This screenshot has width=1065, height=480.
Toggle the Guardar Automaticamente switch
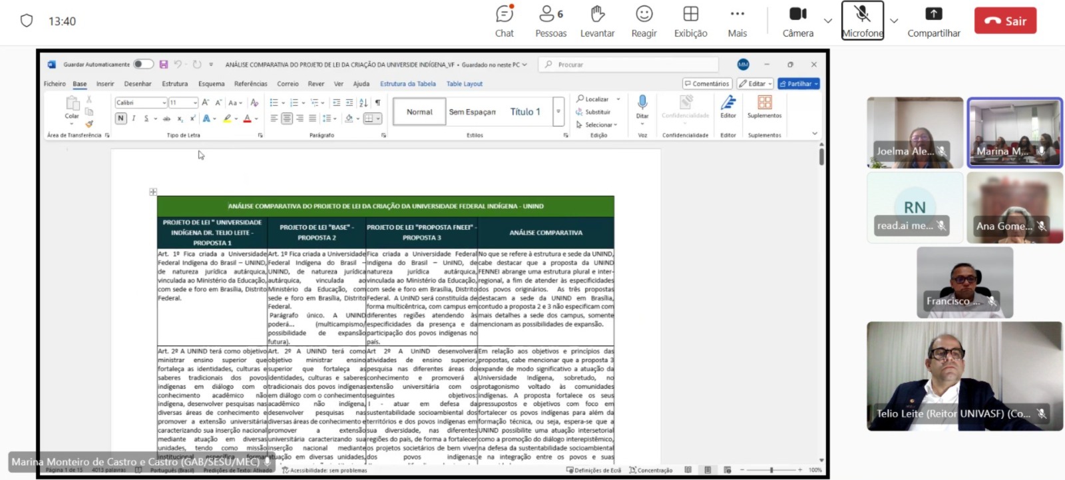click(142, 65)
